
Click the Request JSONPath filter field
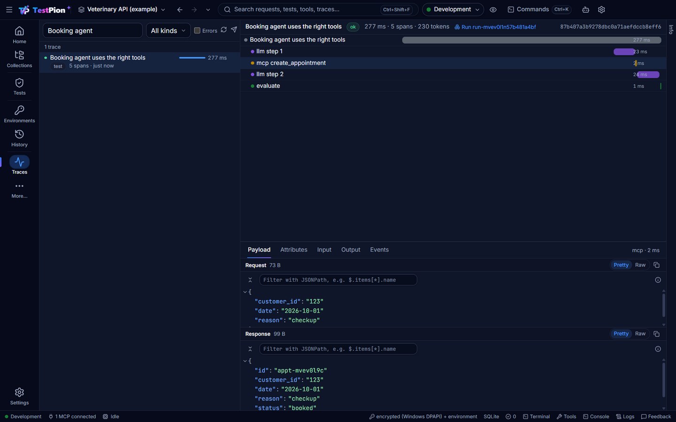pos(338,280)
